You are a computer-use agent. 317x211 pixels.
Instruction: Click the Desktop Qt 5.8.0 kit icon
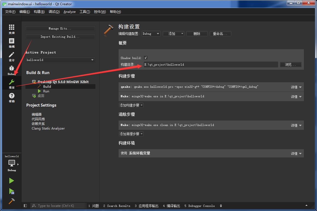click(x=34, y=82)
